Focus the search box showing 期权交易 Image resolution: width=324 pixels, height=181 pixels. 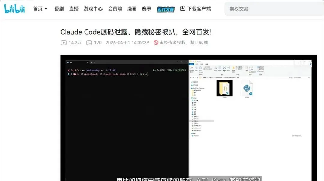pyautogui.click(x=274, y=9)
